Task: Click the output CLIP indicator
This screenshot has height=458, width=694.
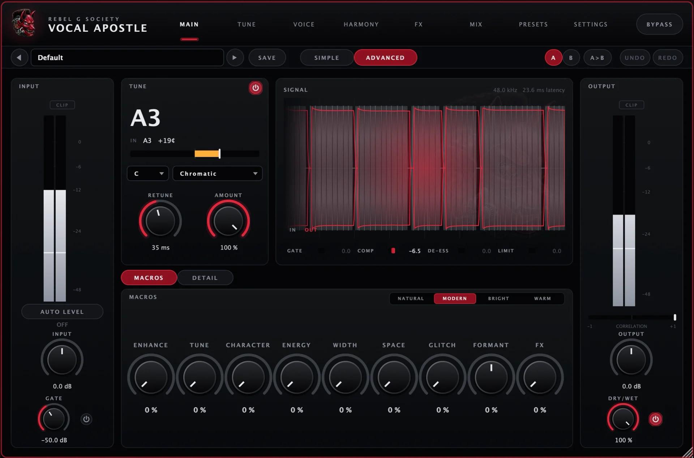Action: (x=631, y=105)
